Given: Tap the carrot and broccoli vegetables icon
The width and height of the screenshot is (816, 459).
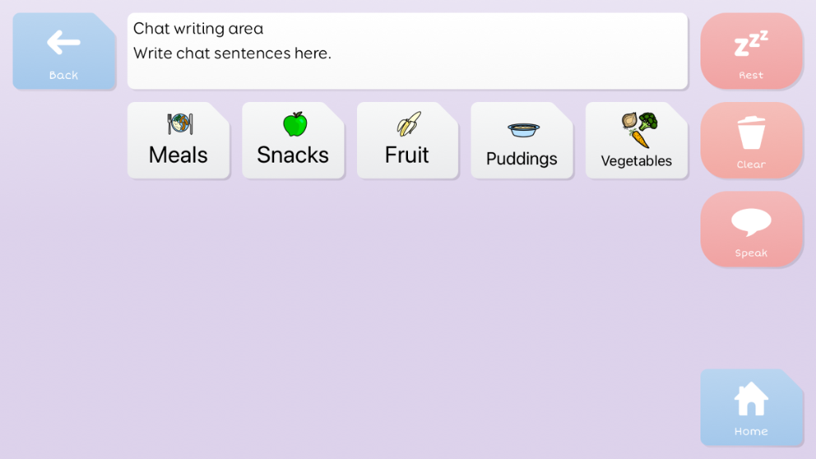Looking at the screenshot, I should pyautogui.click(x=639, y=130).
